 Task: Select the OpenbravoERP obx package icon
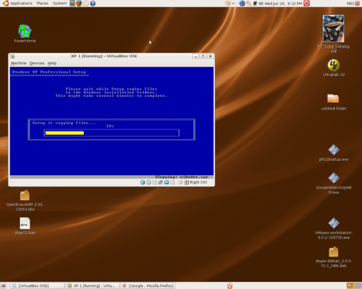point(25,195)
